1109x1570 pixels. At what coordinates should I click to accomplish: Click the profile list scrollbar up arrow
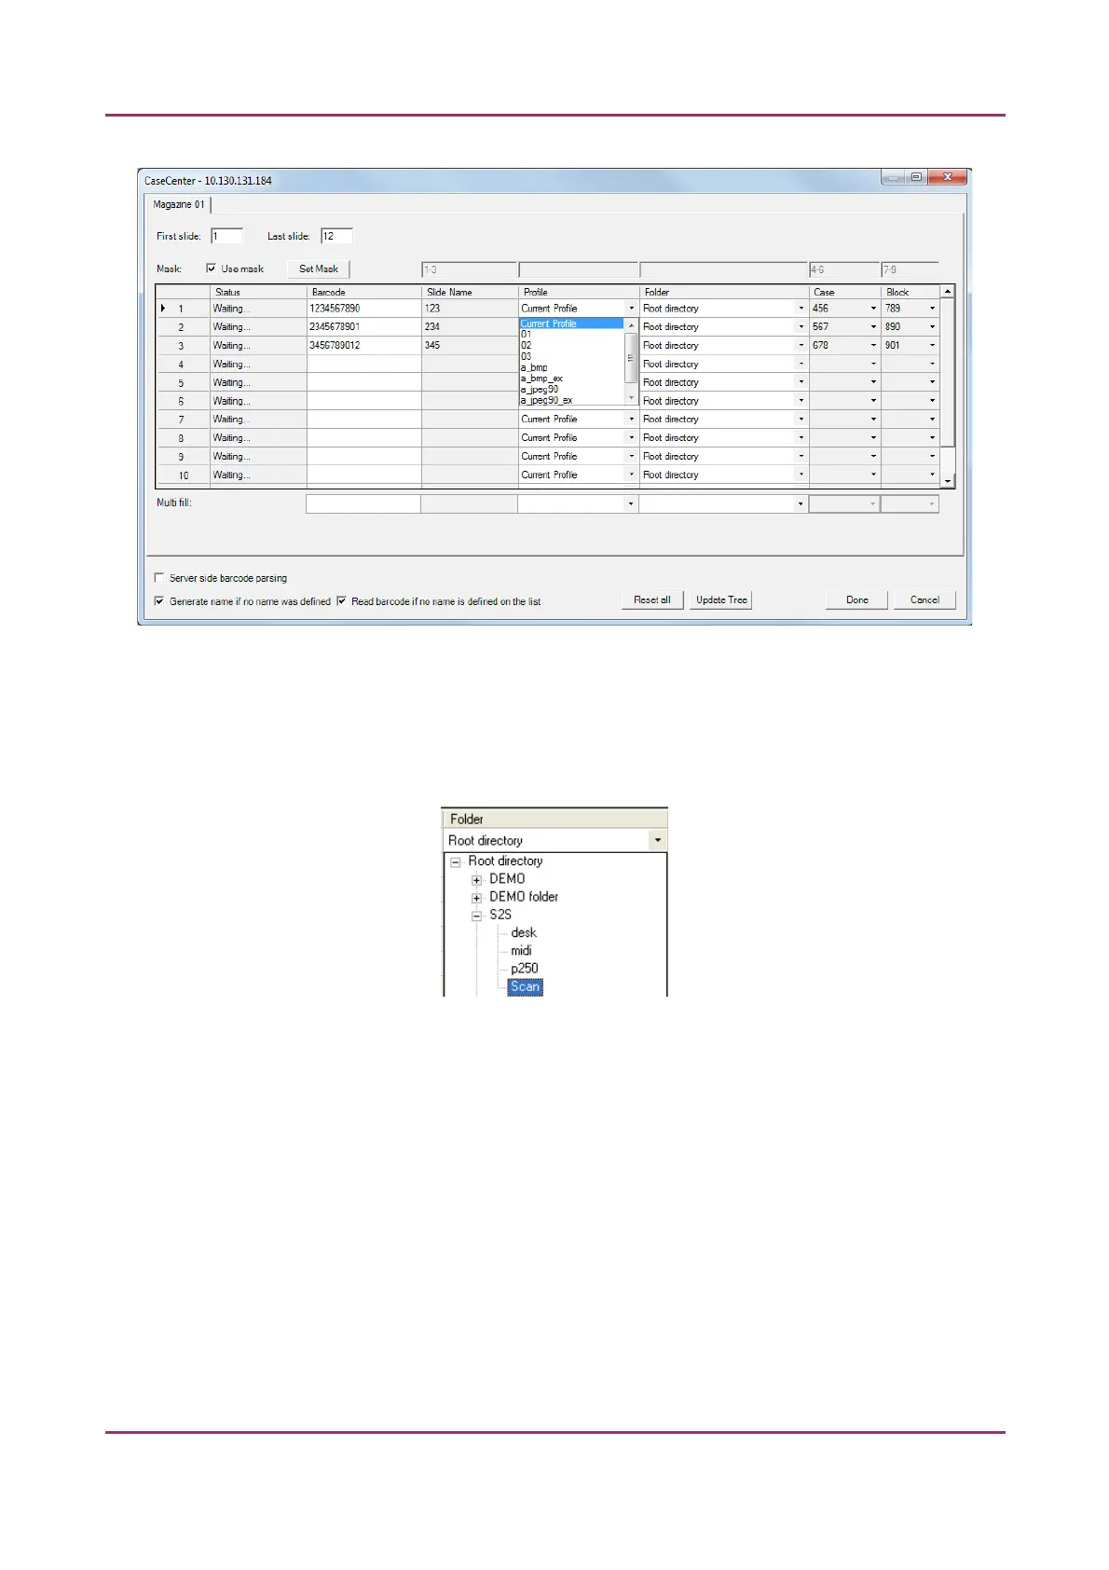click(x=631, y=324)
